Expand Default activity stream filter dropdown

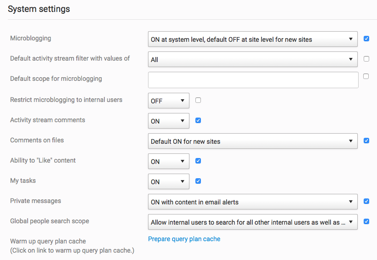tap(252, 60)
